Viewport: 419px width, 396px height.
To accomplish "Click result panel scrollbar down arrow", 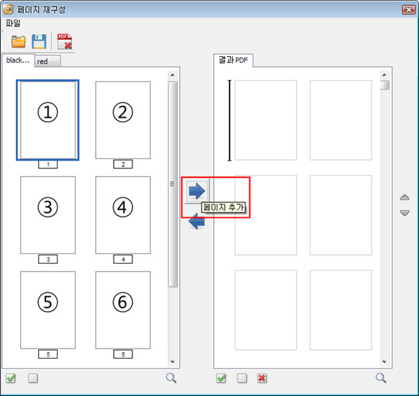I will coord(384,361).
